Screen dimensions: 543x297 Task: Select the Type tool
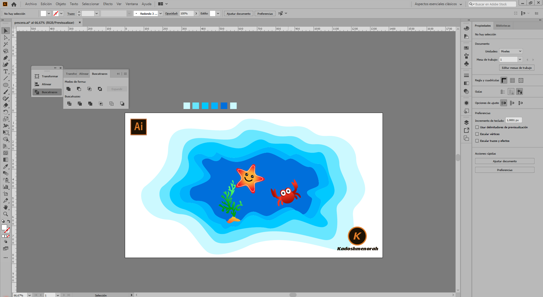click(x=6, y=71)
